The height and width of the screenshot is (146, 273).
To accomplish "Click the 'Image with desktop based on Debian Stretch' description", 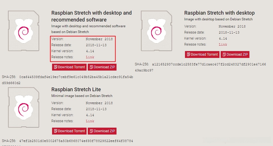I will pos(218,19).
